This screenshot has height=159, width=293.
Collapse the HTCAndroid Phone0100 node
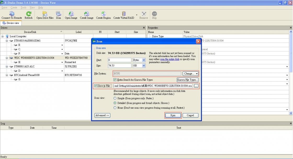pos(7,75)
